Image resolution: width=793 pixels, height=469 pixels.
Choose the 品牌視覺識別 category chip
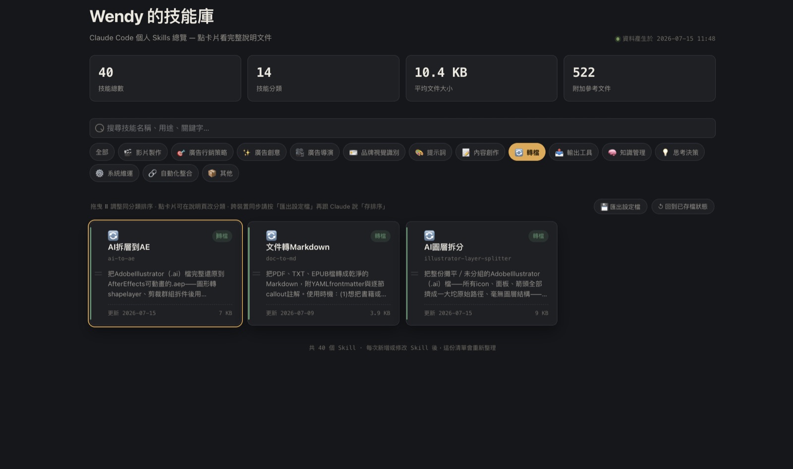[x=374, y=152]
